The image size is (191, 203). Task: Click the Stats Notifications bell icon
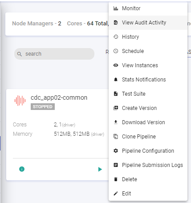point(116,80)
